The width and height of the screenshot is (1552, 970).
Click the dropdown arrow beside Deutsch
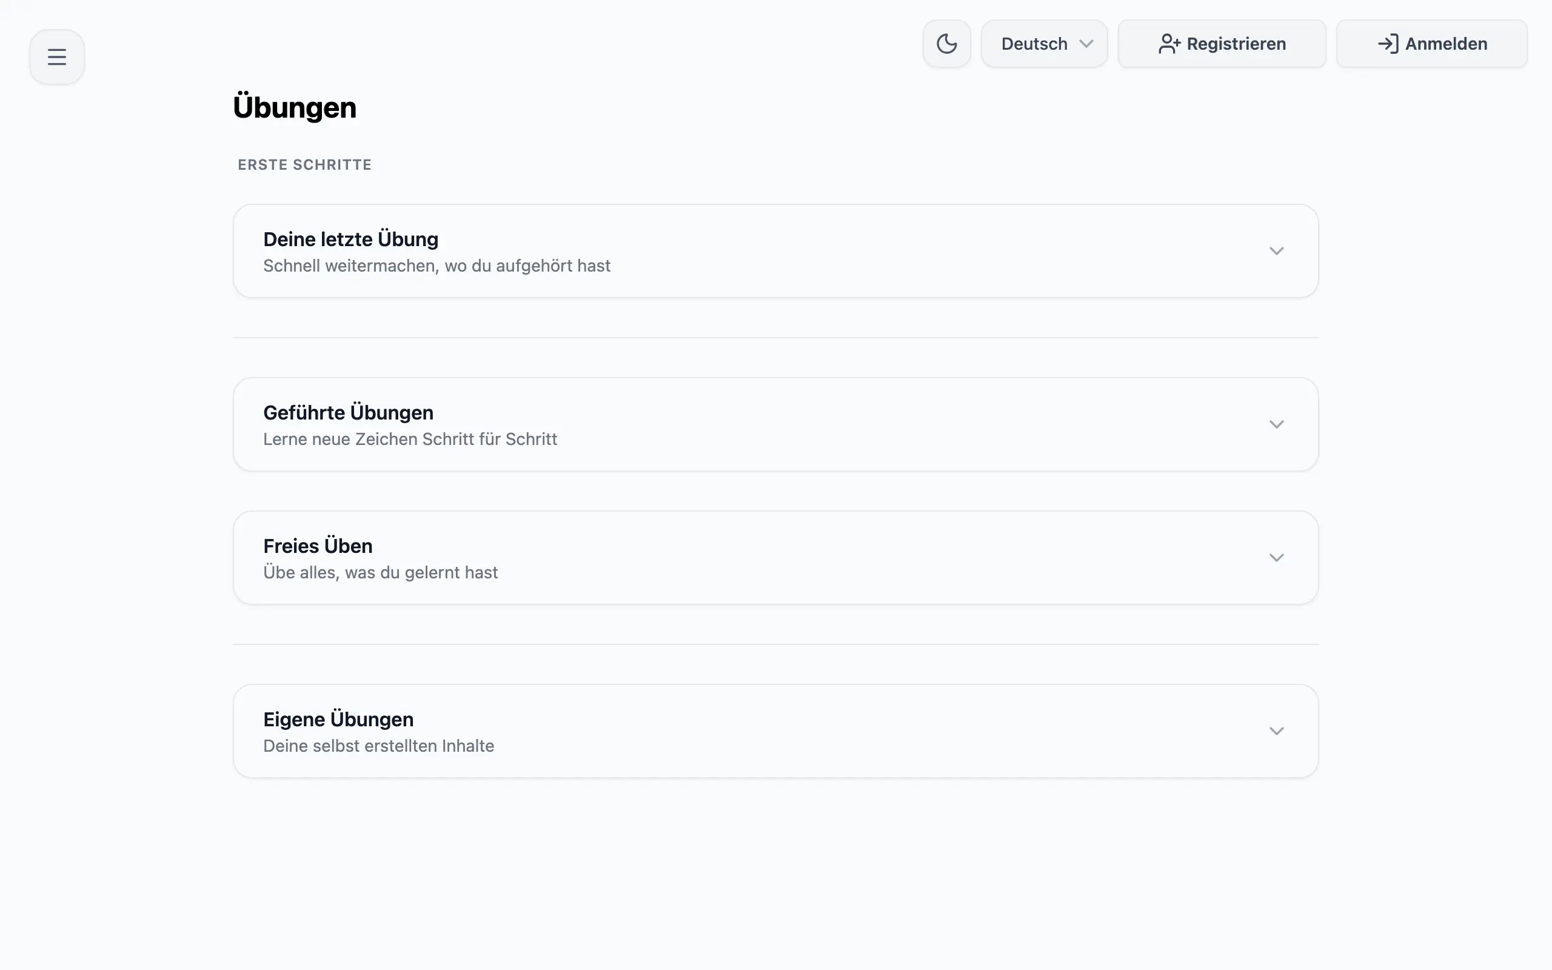click(x=1086, y=44)
